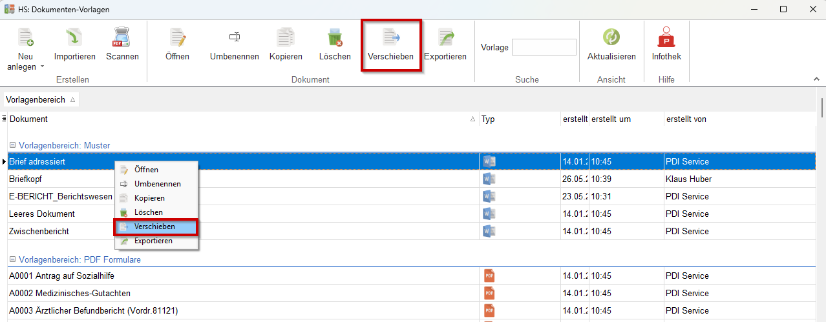Select the Briefkopf document row
826x322 pixels.
413,179
